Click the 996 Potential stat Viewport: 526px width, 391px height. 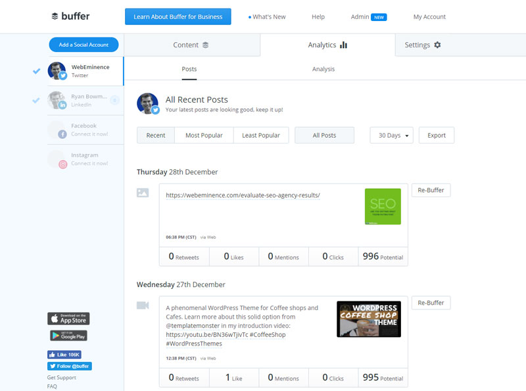pos(383,257)
